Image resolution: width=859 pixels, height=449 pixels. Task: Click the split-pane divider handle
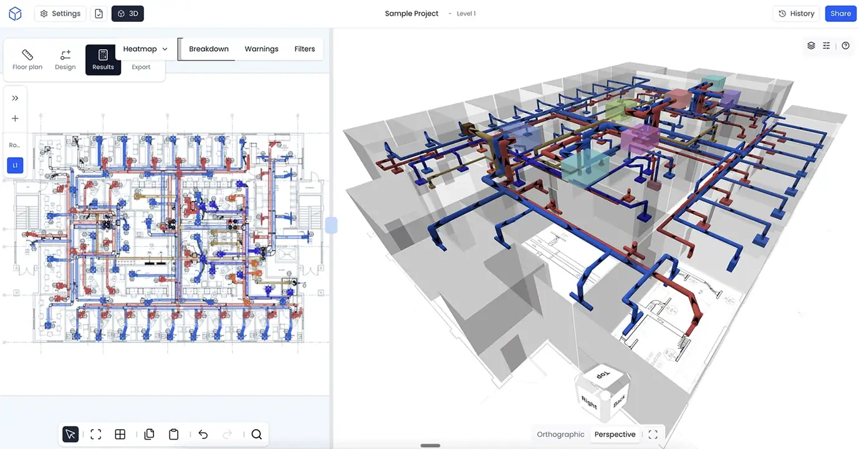[x=331, y=225]
